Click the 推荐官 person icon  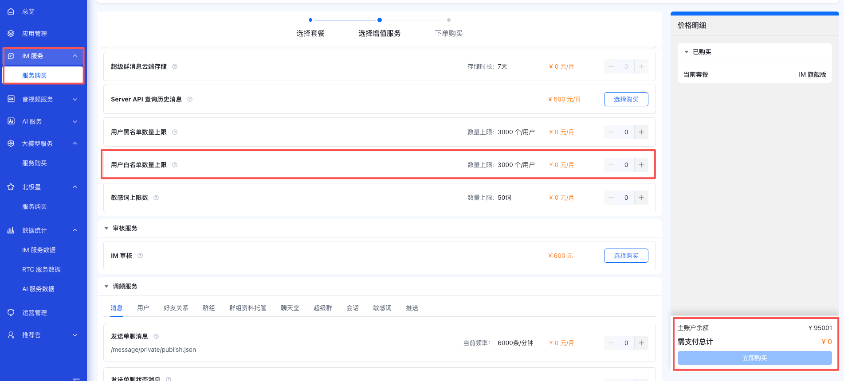[11, 335]
